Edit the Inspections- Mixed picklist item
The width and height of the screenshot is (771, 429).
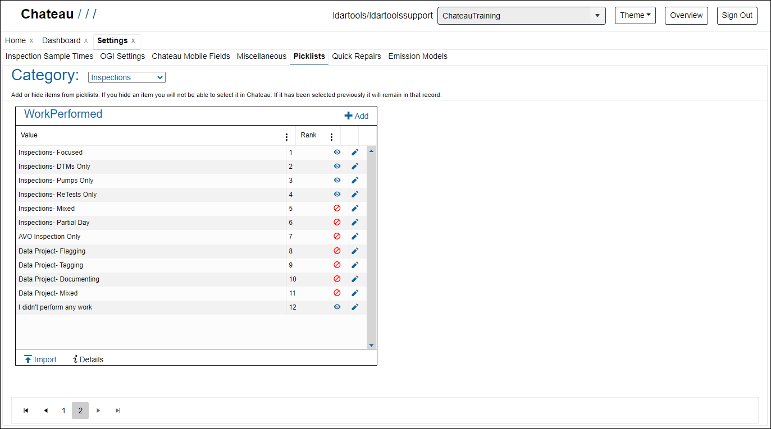[355, 208]
